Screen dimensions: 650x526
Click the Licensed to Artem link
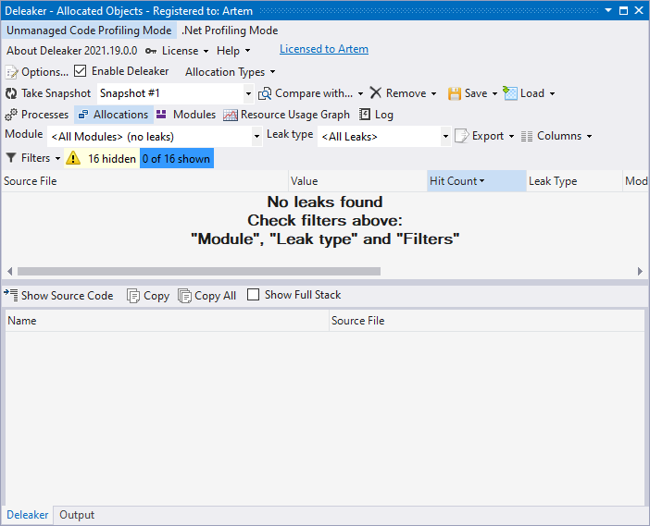pyautogui.click(x=323, y=49)
